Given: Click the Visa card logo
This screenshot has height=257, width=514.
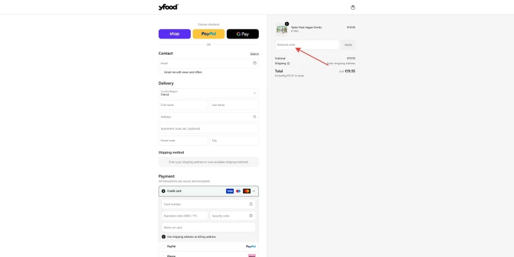Looking at the screenshot, I should point(230,191).
